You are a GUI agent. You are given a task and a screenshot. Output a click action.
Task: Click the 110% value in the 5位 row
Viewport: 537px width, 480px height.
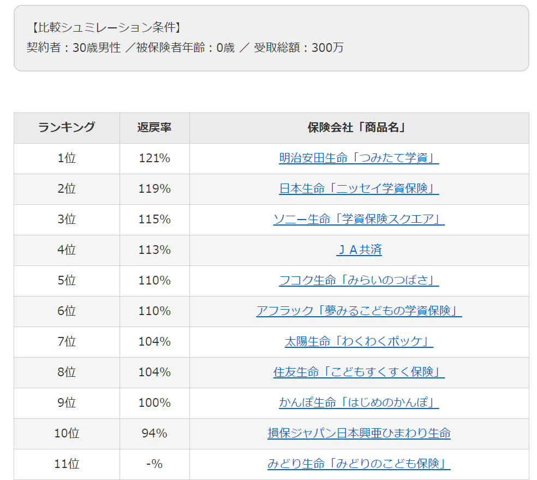154,280
